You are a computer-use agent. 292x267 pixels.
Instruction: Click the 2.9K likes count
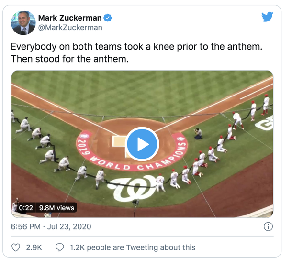coord(34,247)
